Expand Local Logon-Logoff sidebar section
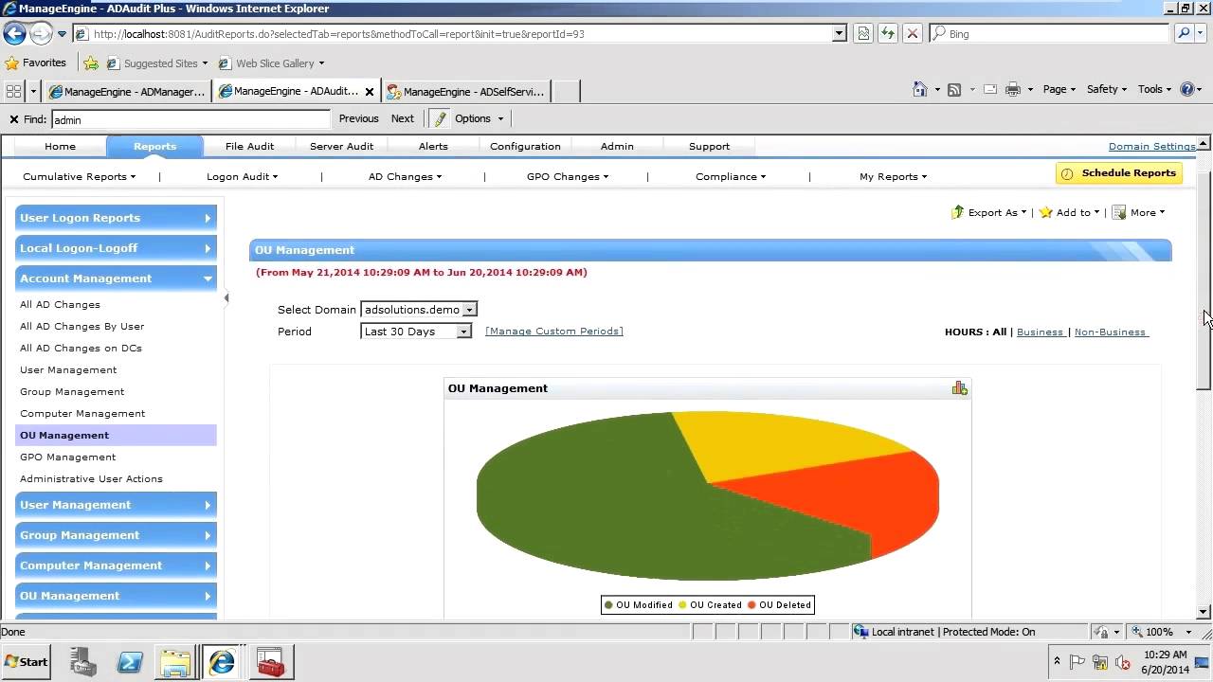1213x682 pixels. tap(116, 248)
